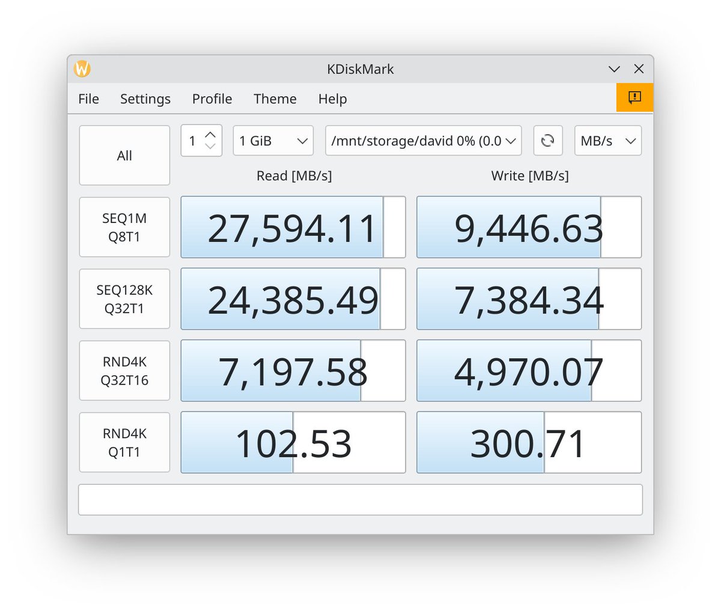The height and width of the screenshot is (614, 721).
Task: Open the Profile menu
Action: click(x=212, y=99)
